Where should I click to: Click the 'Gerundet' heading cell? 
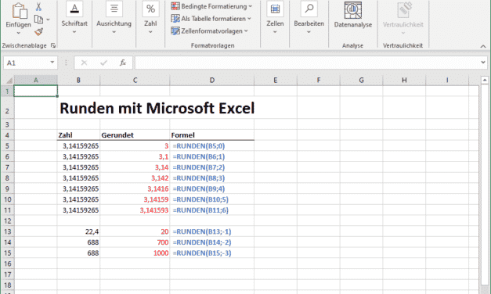[135, 135]
